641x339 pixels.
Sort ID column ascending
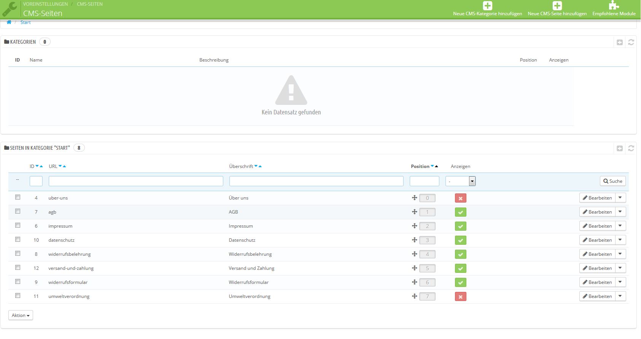(x=41, y=166)
